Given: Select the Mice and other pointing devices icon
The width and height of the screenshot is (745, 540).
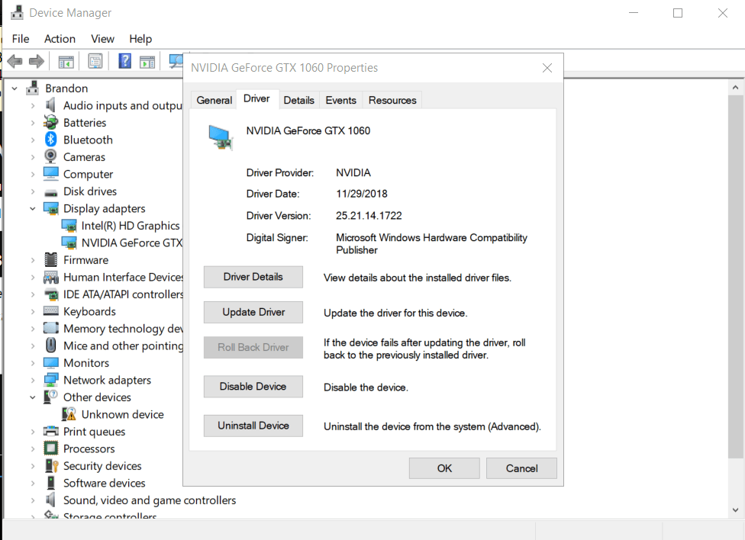Looking at the screenshot, I should (51, 346).
